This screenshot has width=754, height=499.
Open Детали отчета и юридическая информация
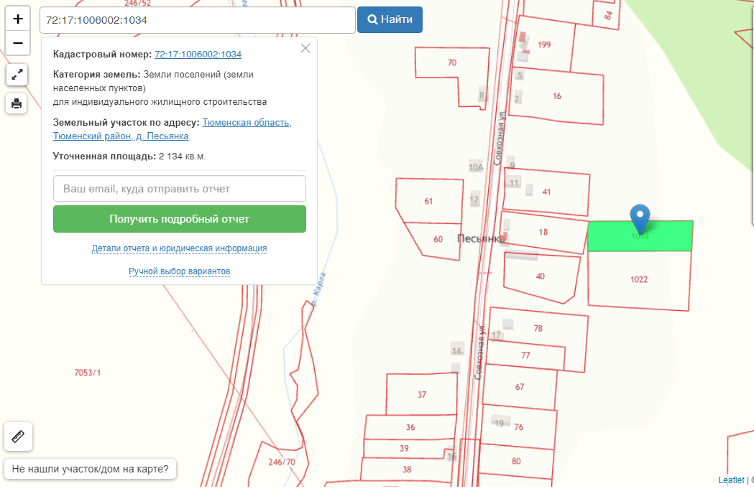[x=179, y=248]
